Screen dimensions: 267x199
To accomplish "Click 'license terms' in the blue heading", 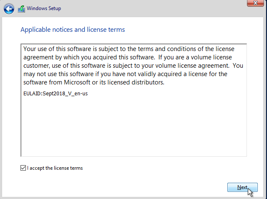I will point(106,30).
